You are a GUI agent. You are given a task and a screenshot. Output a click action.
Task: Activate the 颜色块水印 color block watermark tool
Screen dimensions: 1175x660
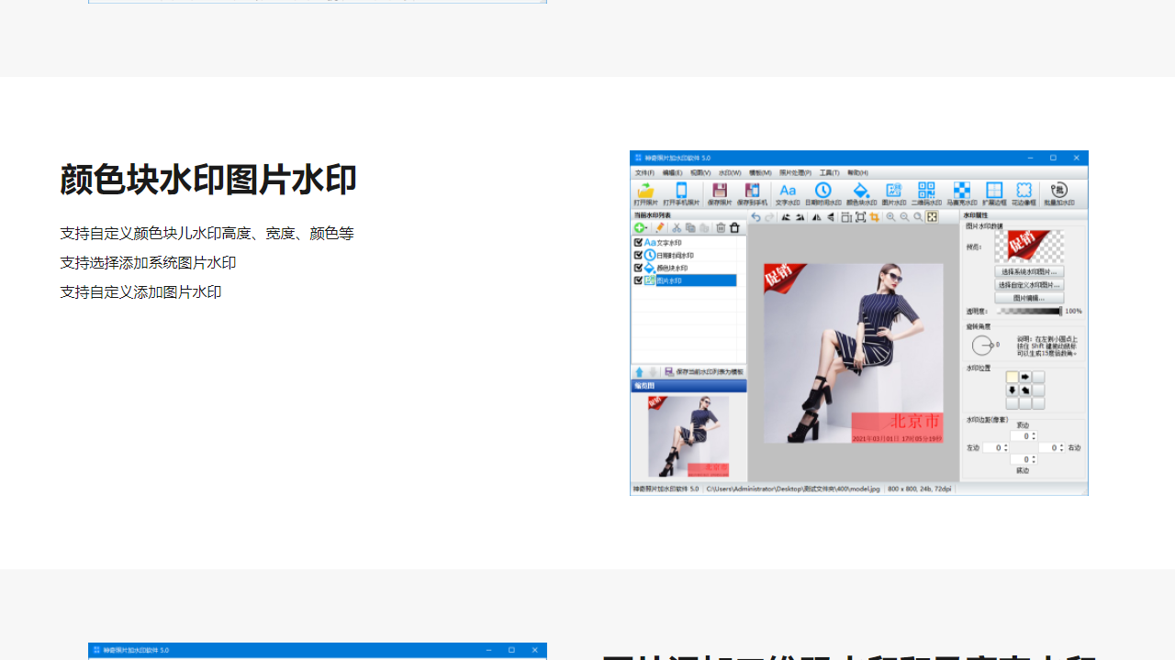click(x=861, y=191)
